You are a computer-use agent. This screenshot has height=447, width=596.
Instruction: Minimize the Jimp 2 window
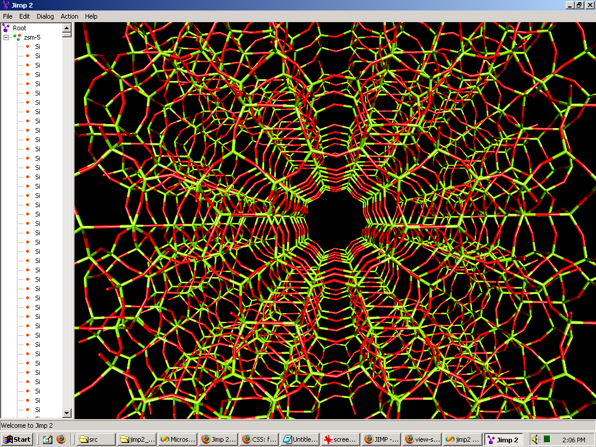coord(570,5)
